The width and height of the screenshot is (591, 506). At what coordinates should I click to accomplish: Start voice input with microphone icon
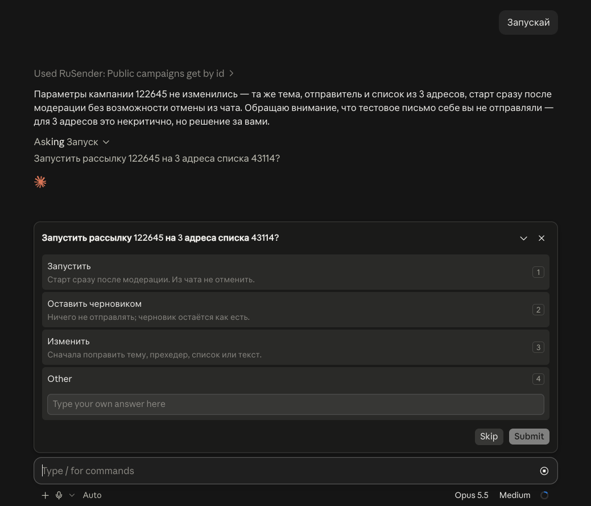tap(59, 495)
